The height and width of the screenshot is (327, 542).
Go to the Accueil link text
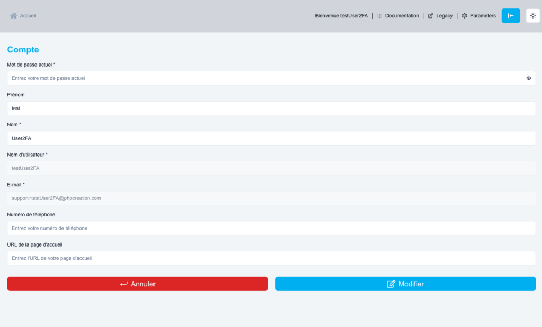[x=28, y=16]
